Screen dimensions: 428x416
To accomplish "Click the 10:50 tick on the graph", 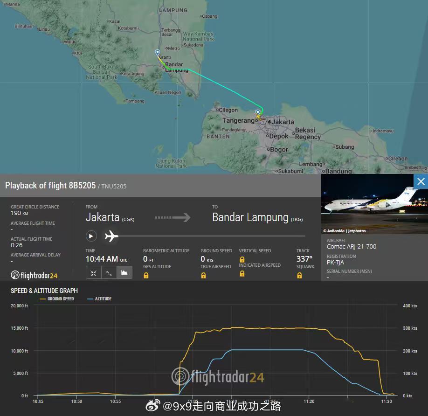I will 76,401.
